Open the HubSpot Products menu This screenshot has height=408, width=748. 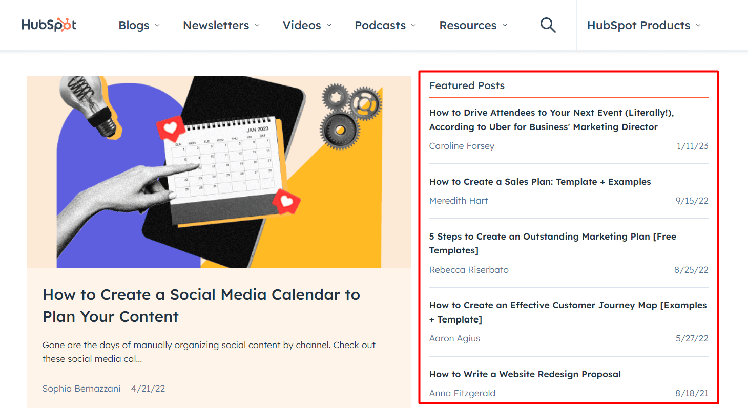(644, 25)
